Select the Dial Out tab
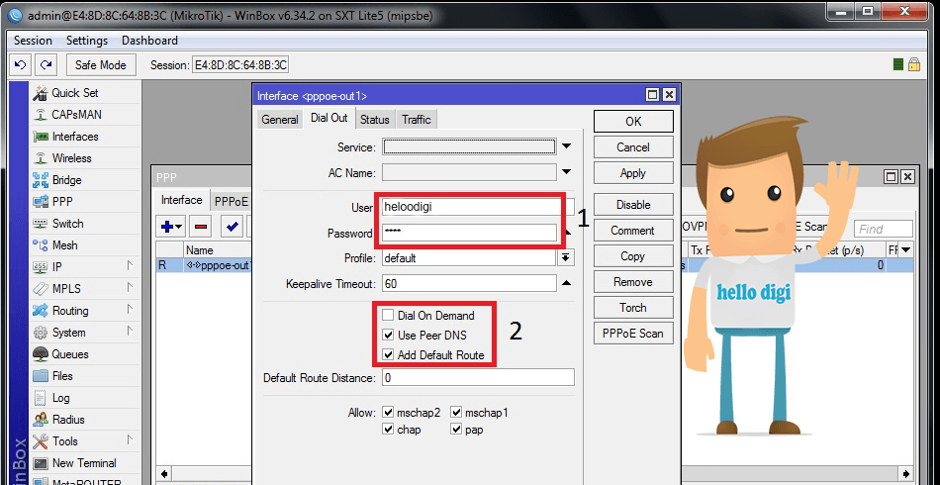The width and height of the screenshot is (940, 485). (x=329, y=118)
